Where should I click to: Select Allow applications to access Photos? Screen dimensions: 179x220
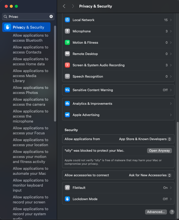(30, 90)
